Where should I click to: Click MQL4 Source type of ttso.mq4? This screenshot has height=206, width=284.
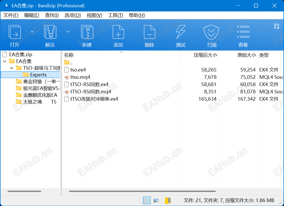point(271,77)
